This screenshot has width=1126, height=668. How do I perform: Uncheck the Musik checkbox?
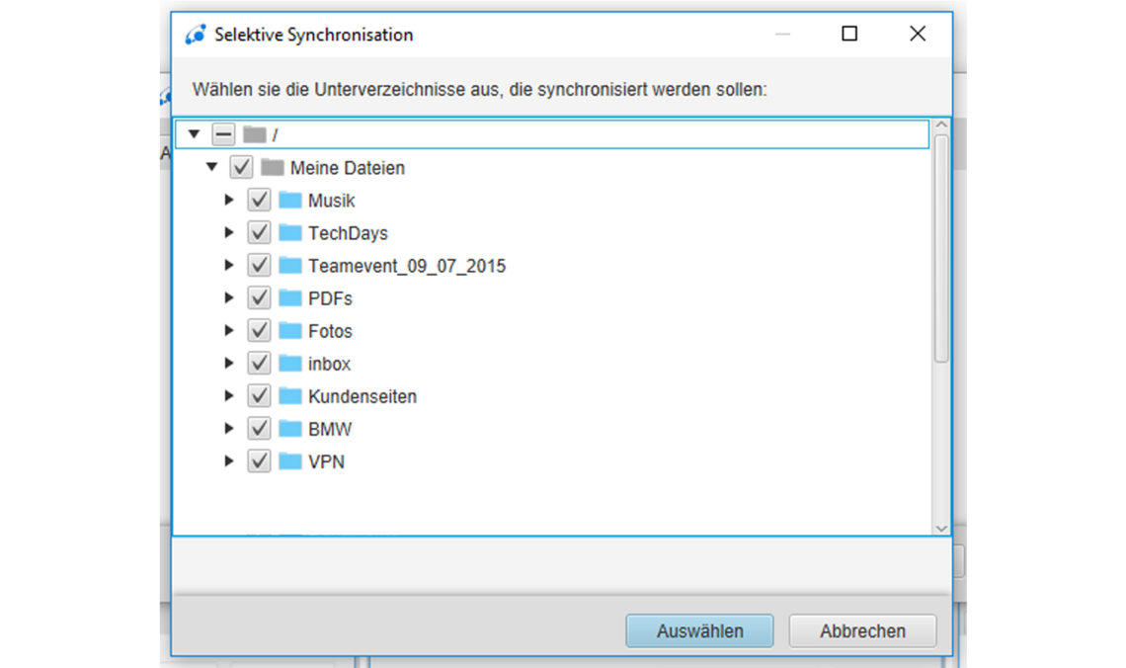259,200
